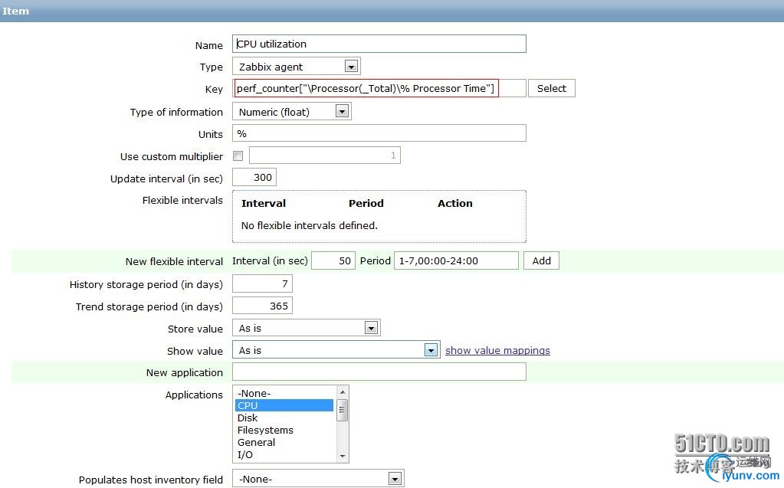Select CPU in the Applications list
Screen dimensions: 784x488
(x=284, y=405)
